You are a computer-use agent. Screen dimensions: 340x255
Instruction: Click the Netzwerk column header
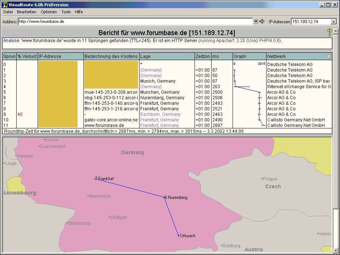(299, 56)
